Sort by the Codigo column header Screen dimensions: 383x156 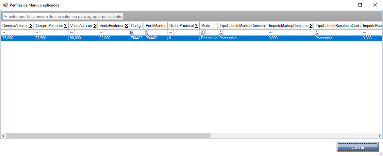coord(137,26)
